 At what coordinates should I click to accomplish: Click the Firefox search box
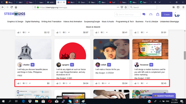[x=143, y=7]
